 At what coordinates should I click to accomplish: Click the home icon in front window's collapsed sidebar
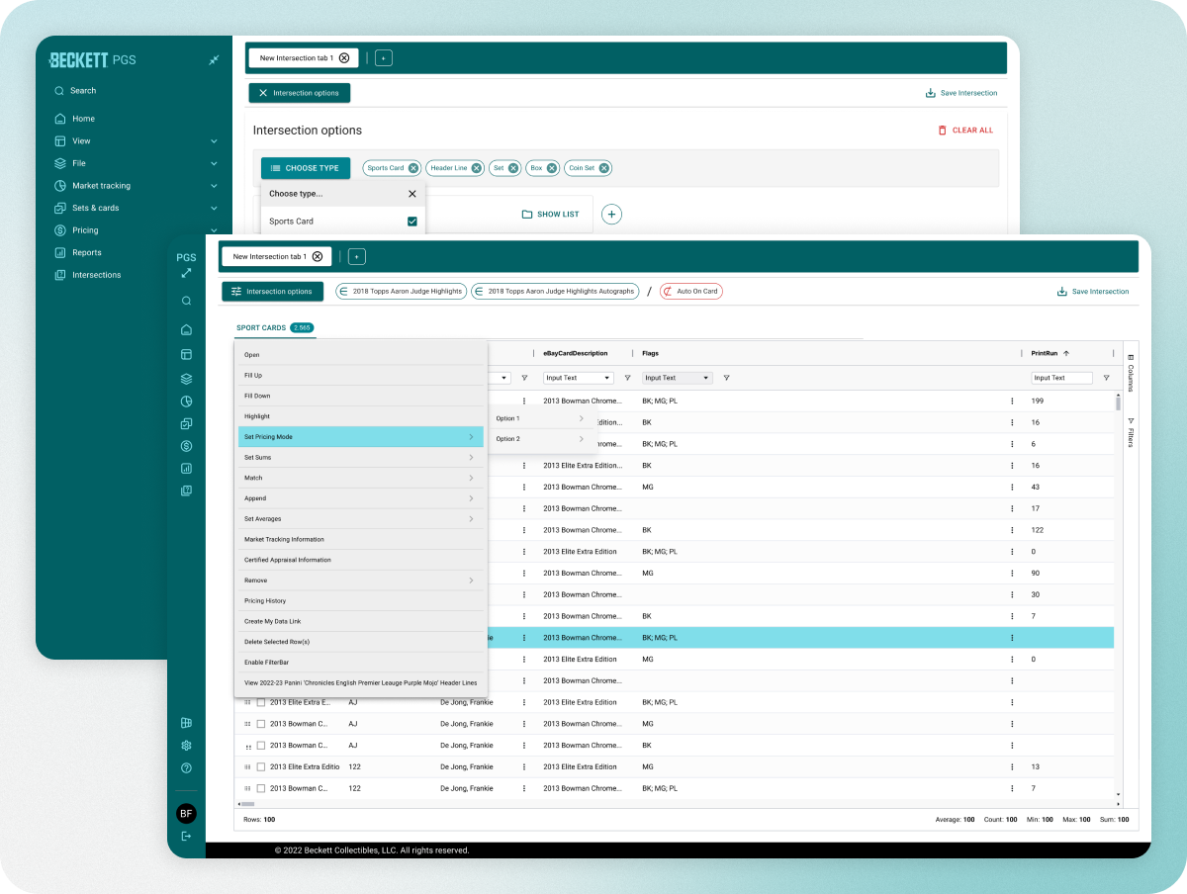[186, 330]
